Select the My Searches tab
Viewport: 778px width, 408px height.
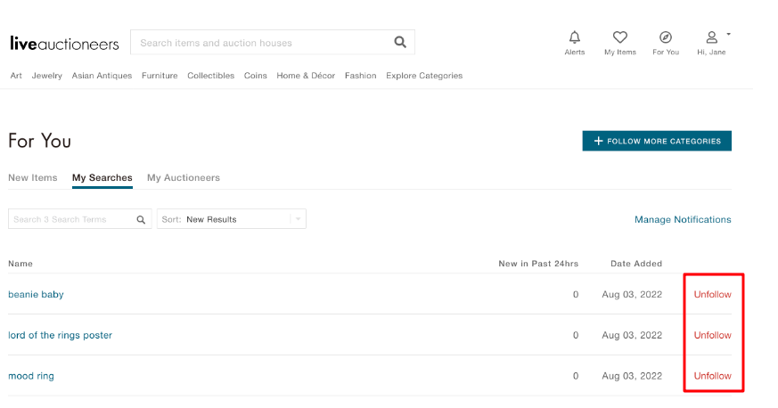(102, 177)
